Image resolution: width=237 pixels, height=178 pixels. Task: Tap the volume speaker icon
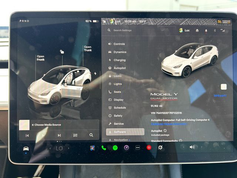tap(192, 147)
